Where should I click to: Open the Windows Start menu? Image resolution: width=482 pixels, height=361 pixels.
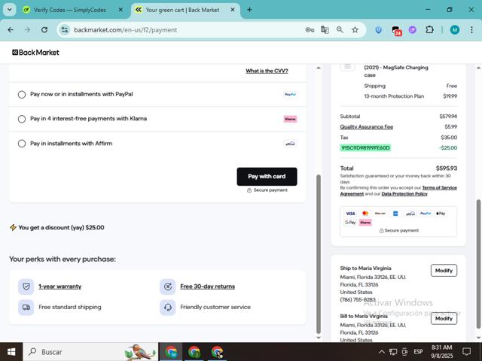[x=11, y=352]
